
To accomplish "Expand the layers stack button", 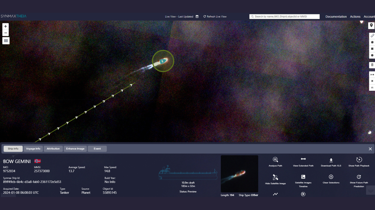I will pyautogui.click(x=370, y=190).
